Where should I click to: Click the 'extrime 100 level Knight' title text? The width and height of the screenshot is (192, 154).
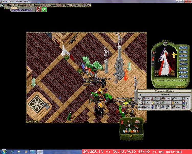coord(170,80)
